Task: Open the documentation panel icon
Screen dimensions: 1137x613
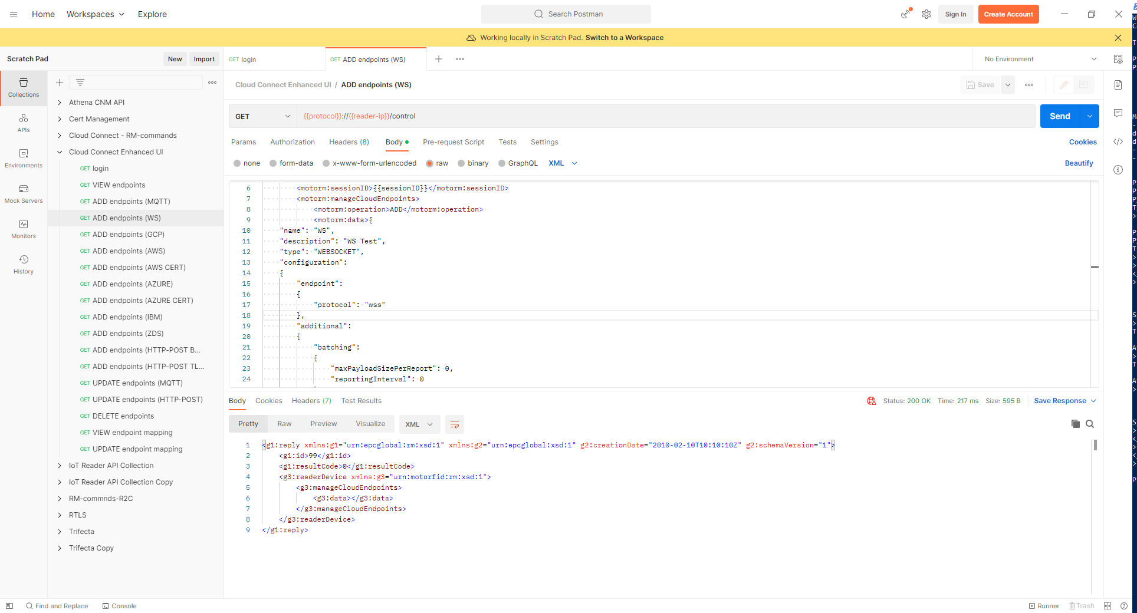Action: pyautogui.click(x=1118, y=85)
